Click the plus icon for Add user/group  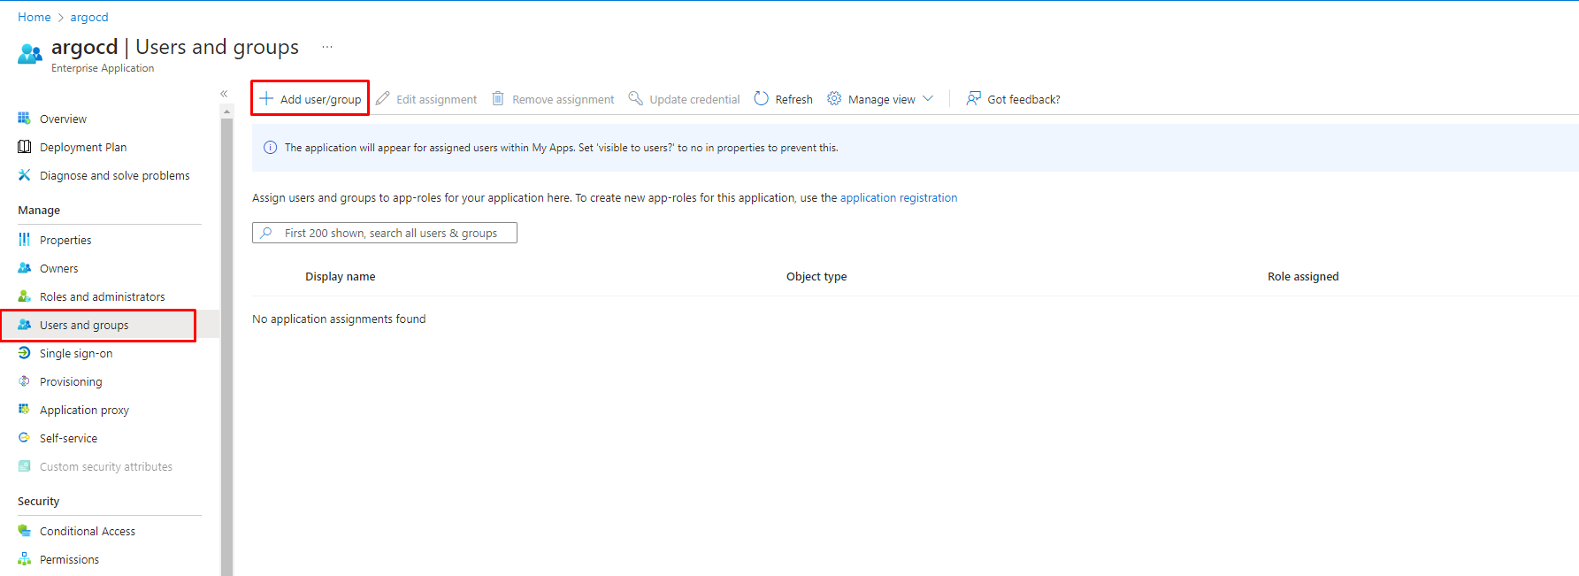[x=266, y=98]
